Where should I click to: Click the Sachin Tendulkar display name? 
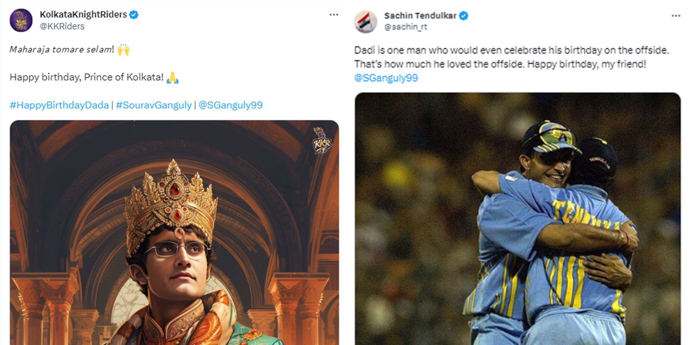tap(422, 15)
